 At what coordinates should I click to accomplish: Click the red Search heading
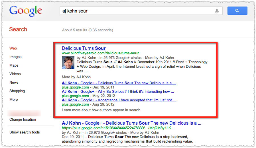pyautogui.click(x=18, y=30)
